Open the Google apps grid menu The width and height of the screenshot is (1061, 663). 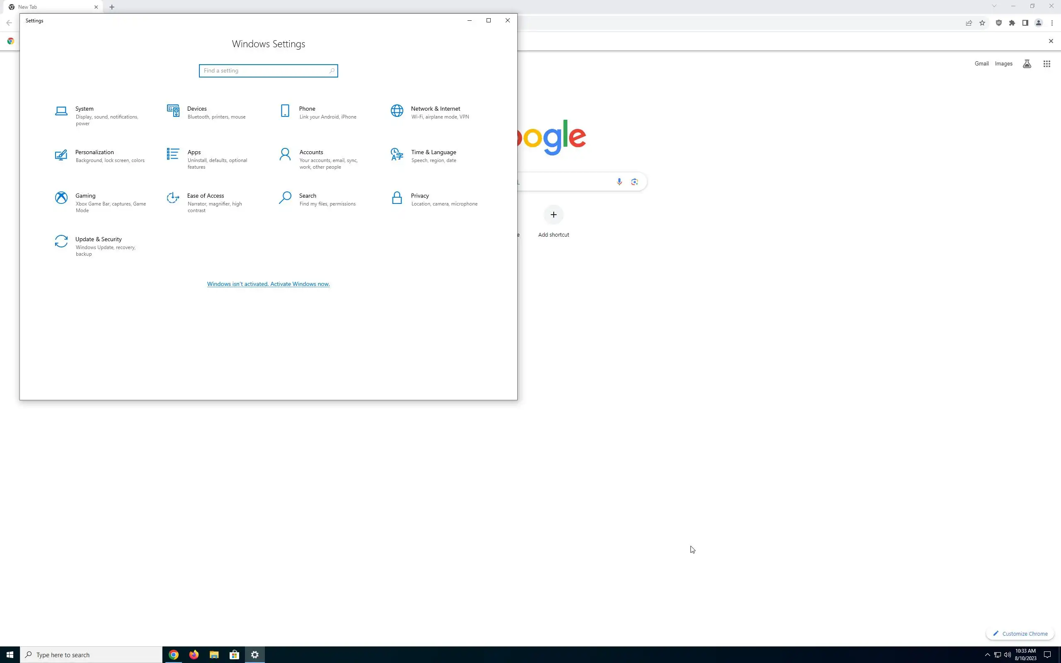click(x=1046, y=64)
